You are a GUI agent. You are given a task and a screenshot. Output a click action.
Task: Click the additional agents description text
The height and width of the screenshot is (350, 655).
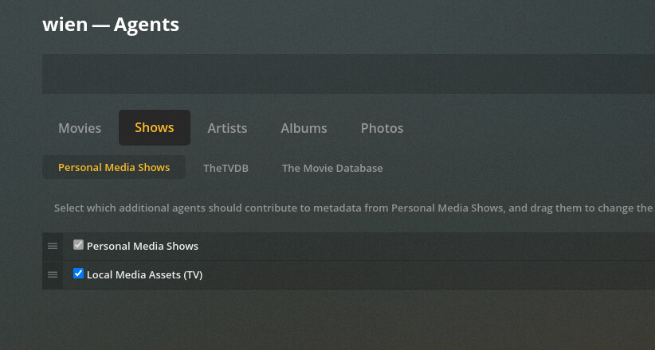click(x=354, y=208)
